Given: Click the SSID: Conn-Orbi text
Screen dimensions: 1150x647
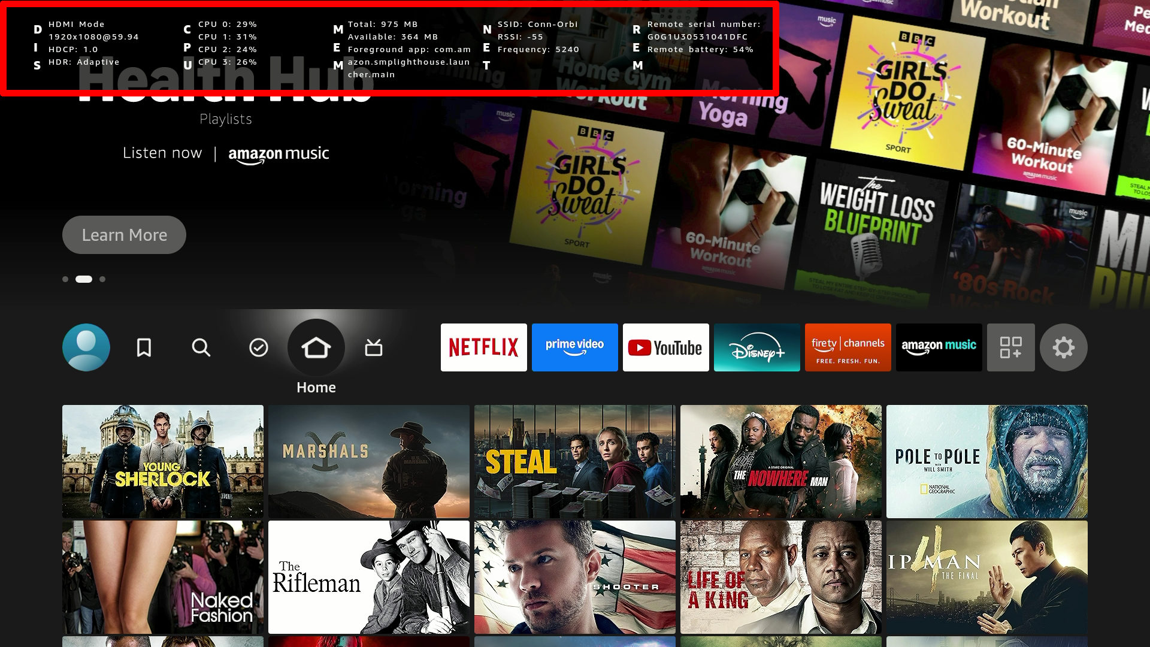Looking at the screenshot, I should [x=538, y=25].
